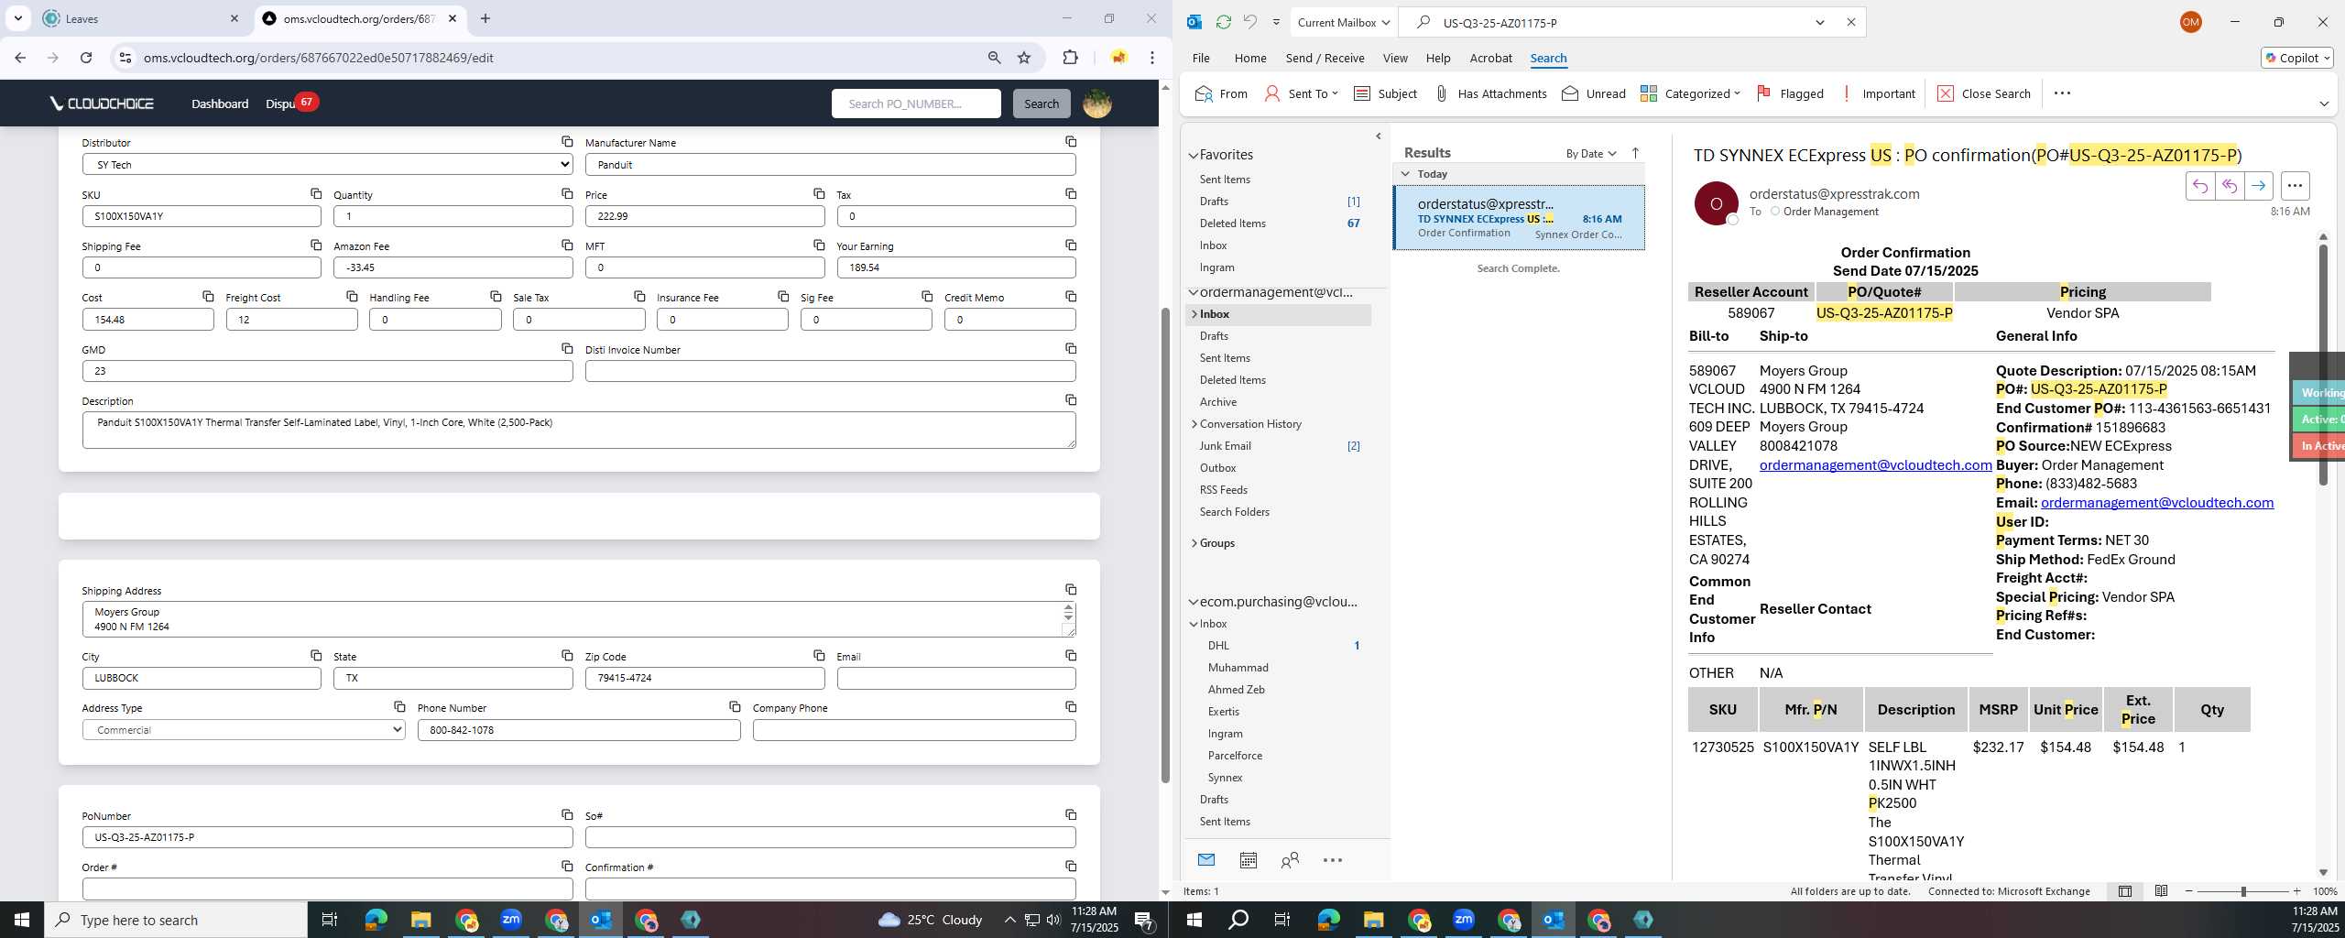
Task: Select Junk Email folder
Action: [x=1225, y=446]
